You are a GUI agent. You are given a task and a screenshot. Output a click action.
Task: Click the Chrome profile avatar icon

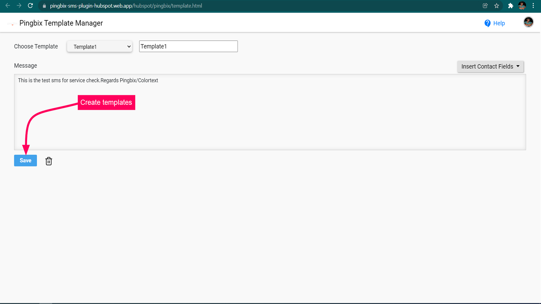[x=522, y=6]
